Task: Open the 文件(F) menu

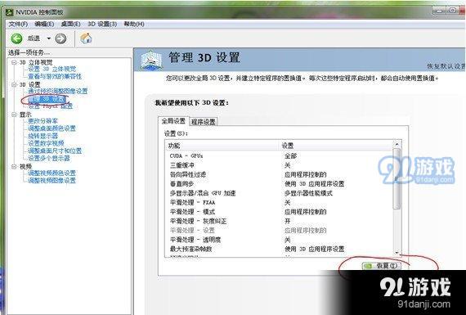Action: pos(18,24)
